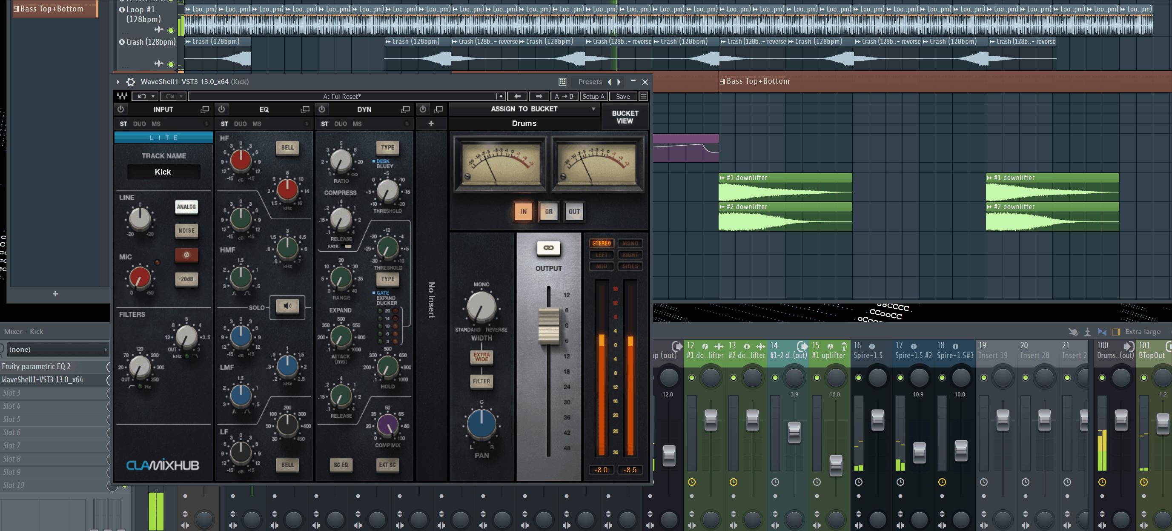The width and height of the screenshot is (1172, 531).
Task: Load the next preset with the right arrow button
Action: [x=539, y=97]
